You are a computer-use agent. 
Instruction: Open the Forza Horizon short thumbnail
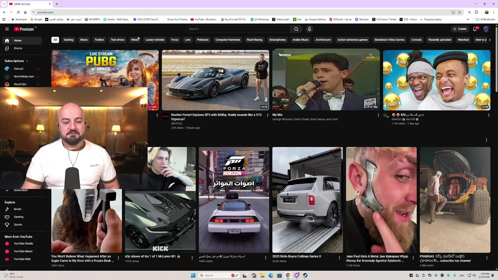(x=234, y=200)
